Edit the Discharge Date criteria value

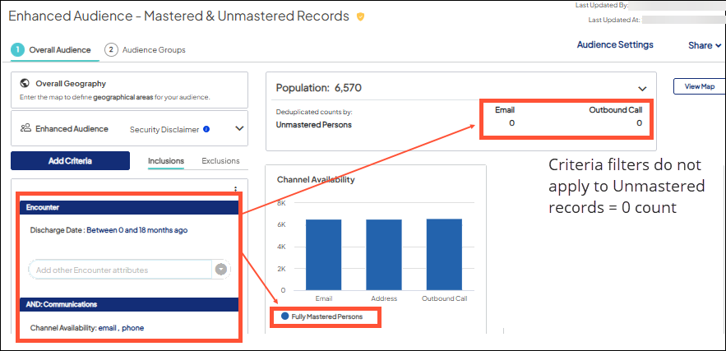pos(136,230)
